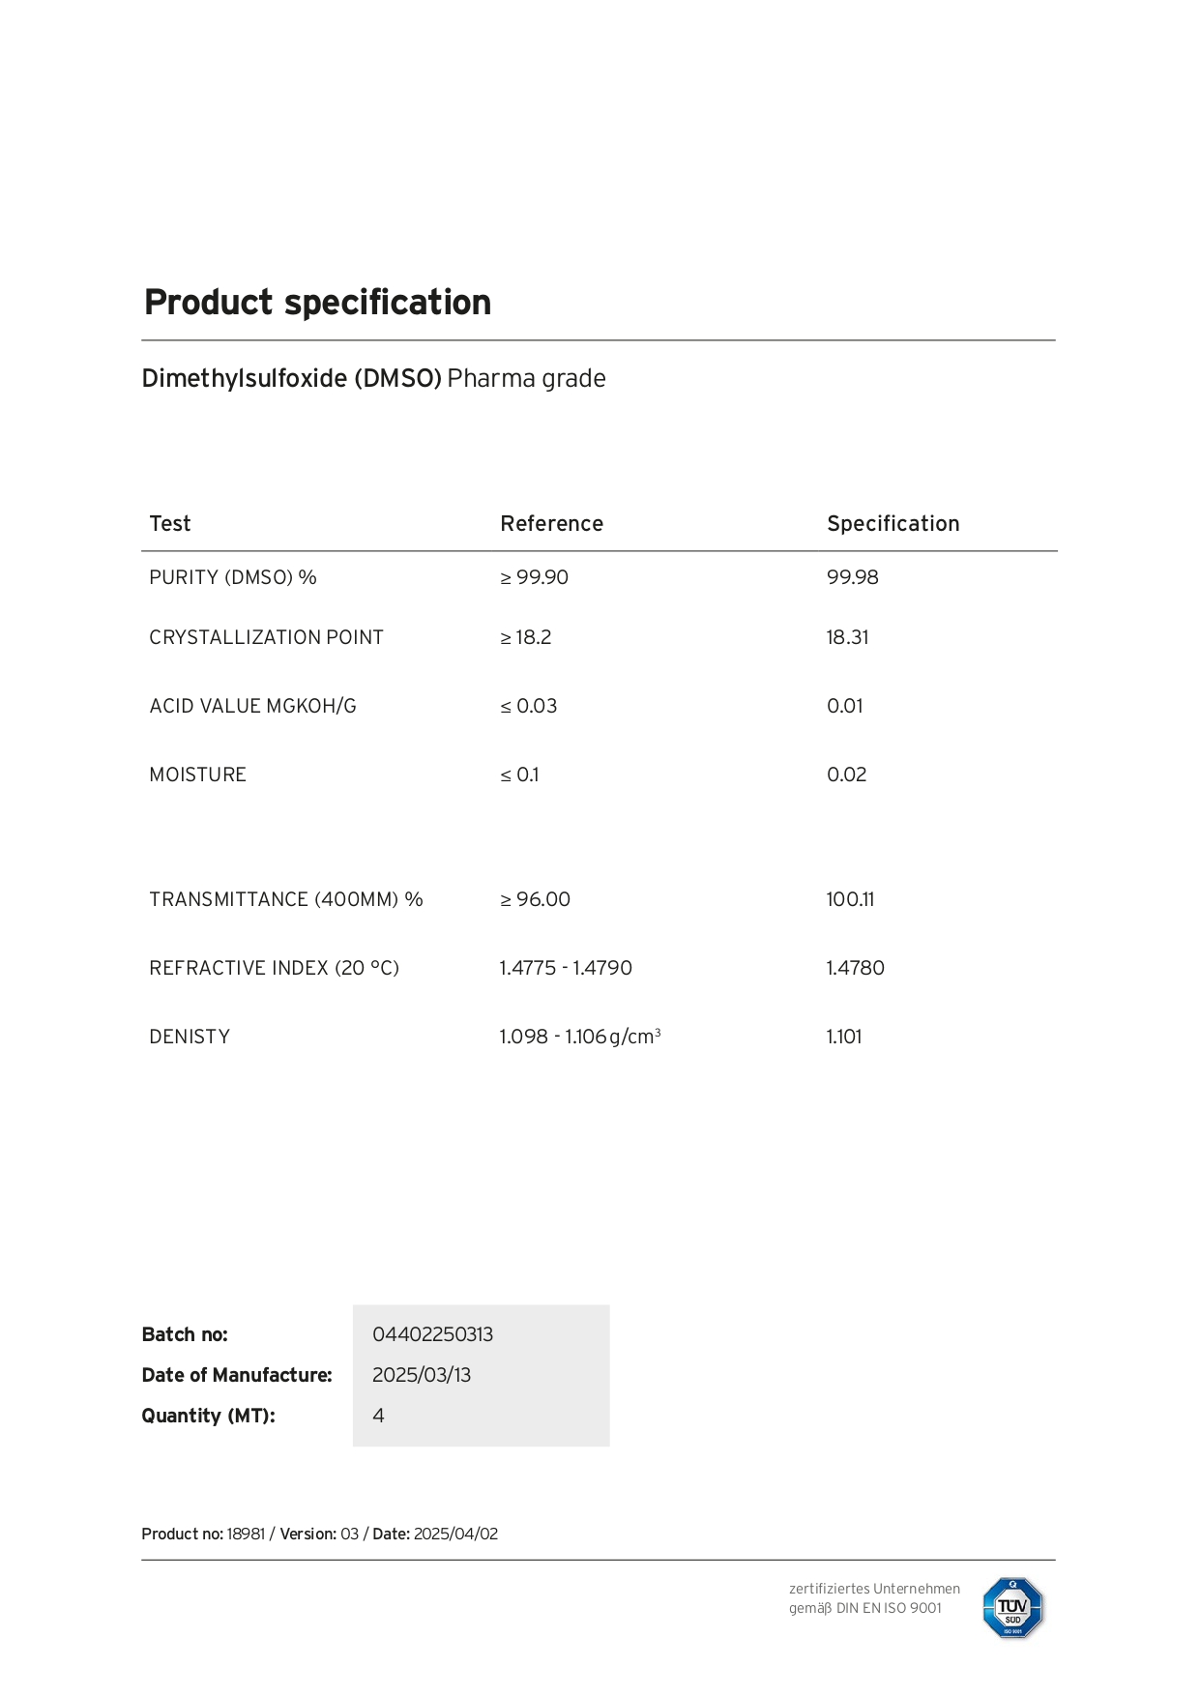This screenshot has height=1696, width=1200.
Task: Click the purity specification value 99.98
Action: (x=852, y=577)
